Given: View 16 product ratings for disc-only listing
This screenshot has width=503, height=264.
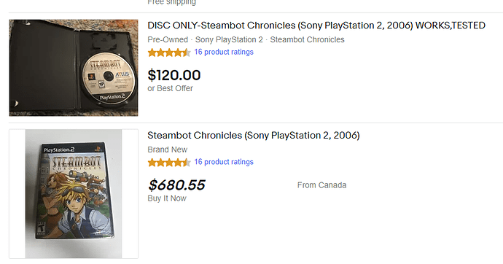Looking at the screenshot, I should pos(224,52).
